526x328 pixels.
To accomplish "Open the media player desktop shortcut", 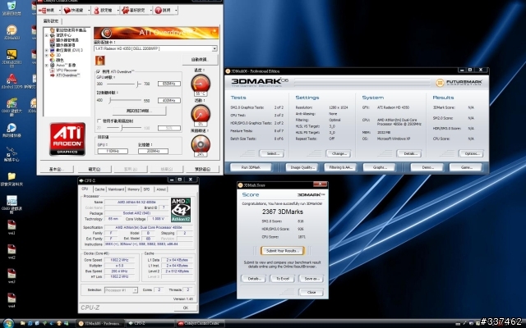I will [x=12, y=128].
